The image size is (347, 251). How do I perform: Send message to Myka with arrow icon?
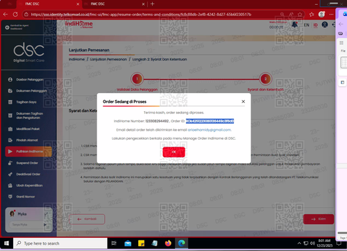(45, 225)
